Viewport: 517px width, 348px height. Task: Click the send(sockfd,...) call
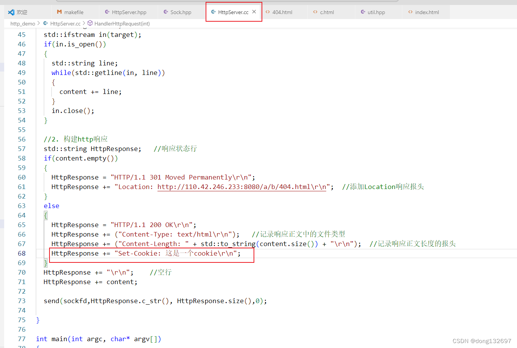point(155,301)
